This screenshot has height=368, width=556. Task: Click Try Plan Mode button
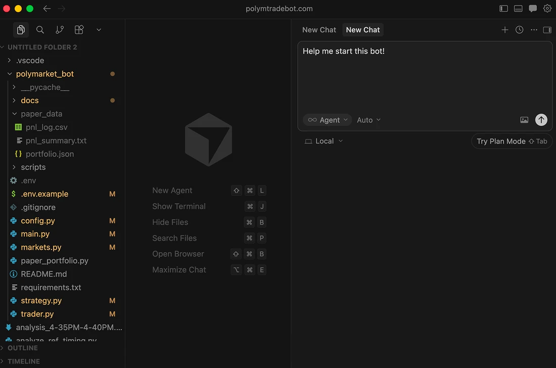point(511,141)
